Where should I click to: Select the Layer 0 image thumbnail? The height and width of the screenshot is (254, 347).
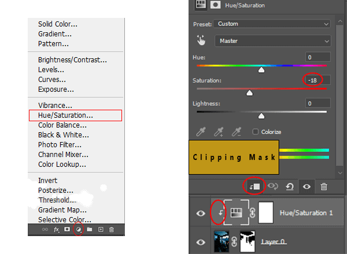[x=222, y=241]
